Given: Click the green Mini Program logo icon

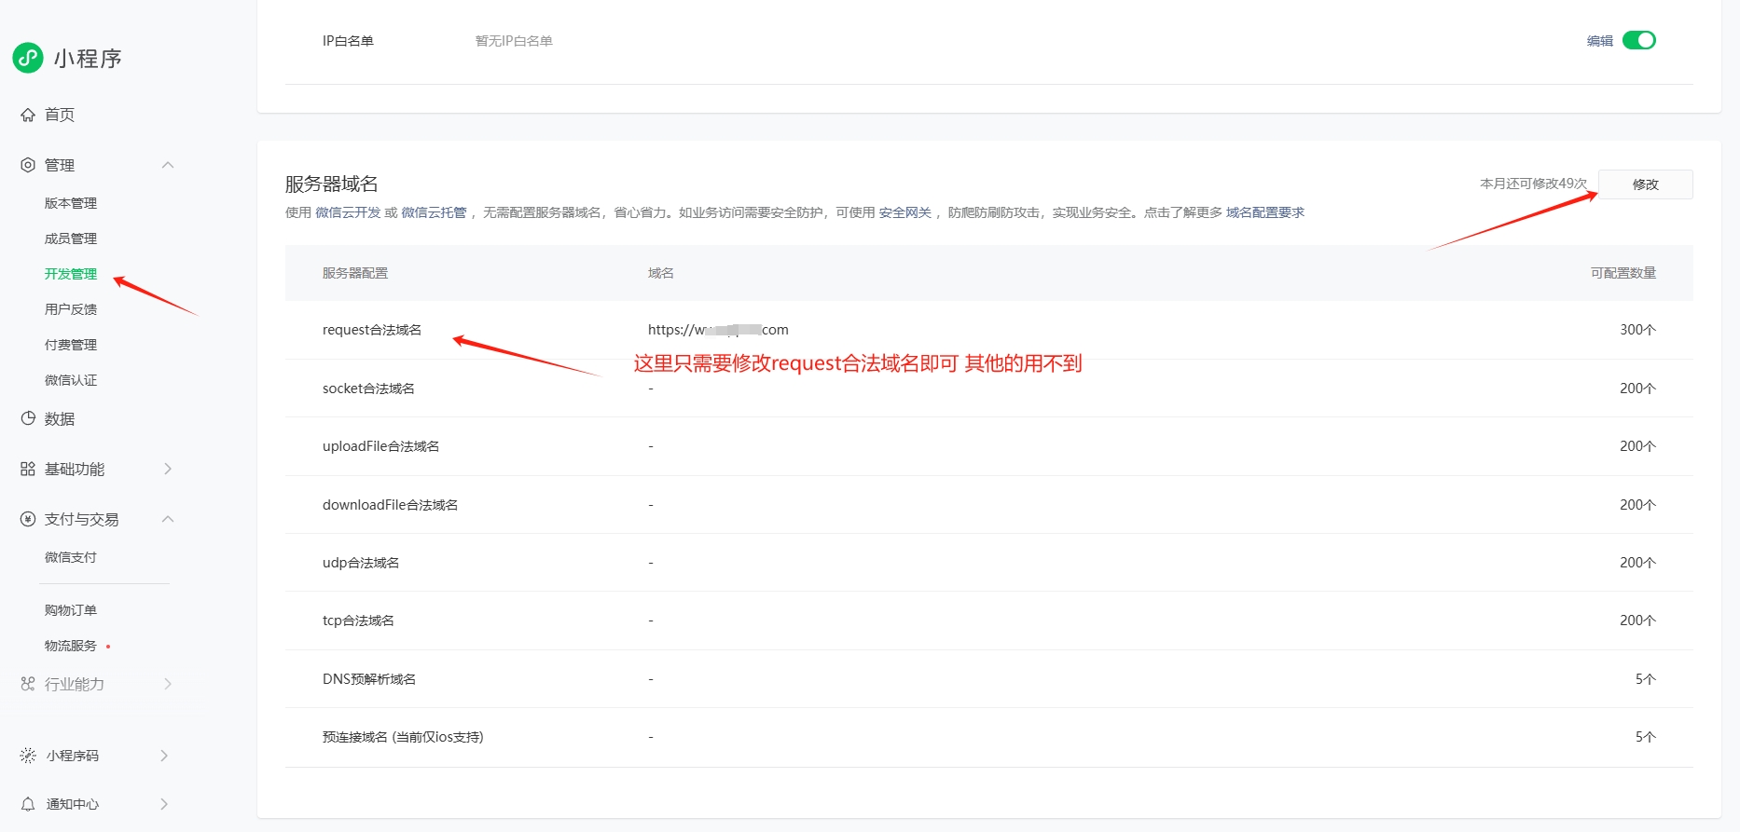Looking at the screenshot, I should click(28, 58).
